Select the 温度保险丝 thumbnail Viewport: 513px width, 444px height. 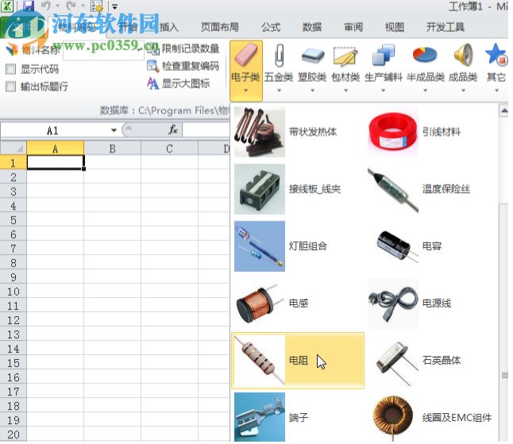coord(393,189)
